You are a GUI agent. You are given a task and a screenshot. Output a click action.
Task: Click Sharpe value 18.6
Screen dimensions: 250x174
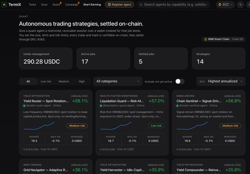(187, 141)
